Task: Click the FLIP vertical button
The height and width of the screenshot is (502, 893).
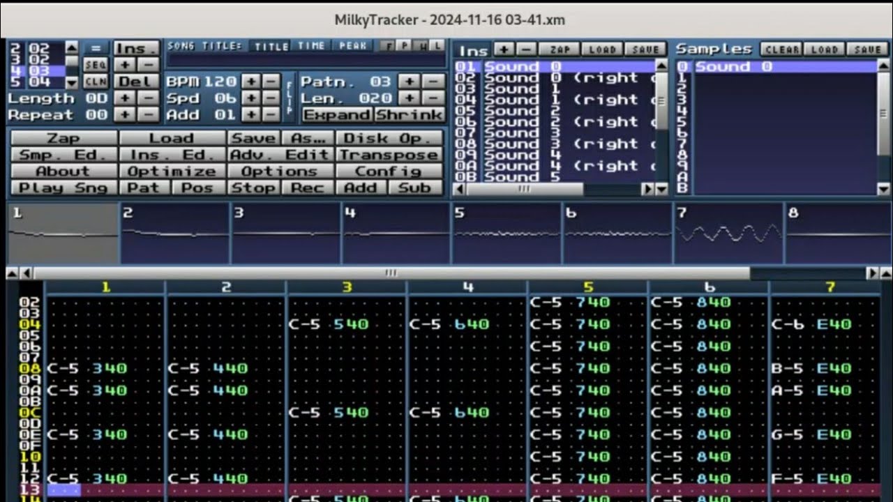Action: [x=290, y=98]
